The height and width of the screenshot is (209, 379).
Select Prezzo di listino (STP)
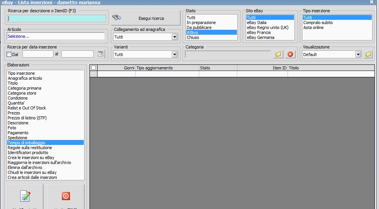[x=45, y=118]
